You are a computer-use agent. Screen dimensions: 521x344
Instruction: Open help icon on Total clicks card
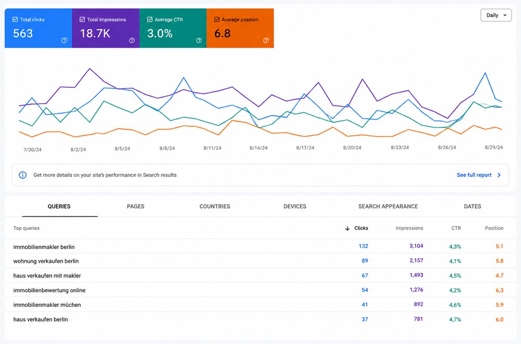pos(64,41)
